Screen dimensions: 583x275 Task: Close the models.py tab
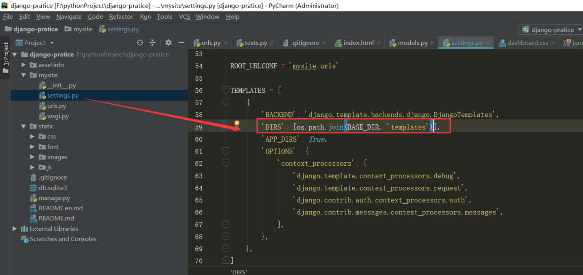click(x=433, y=43)
